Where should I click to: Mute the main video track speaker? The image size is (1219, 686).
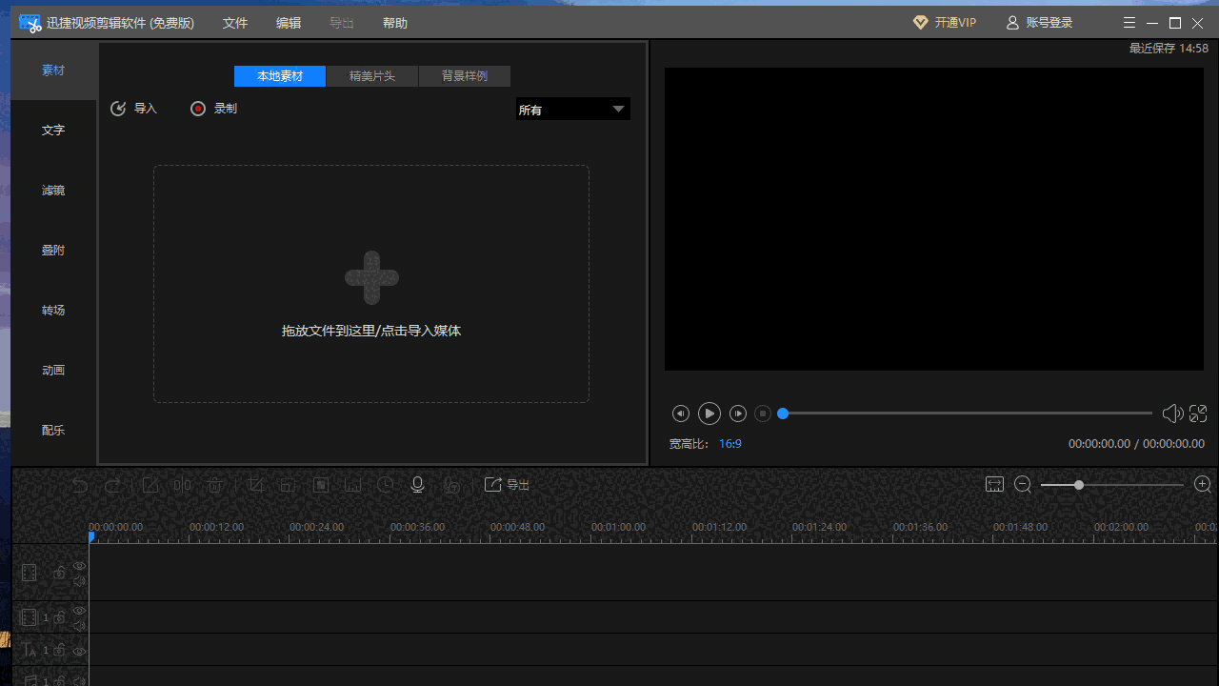tap(80, 581)
